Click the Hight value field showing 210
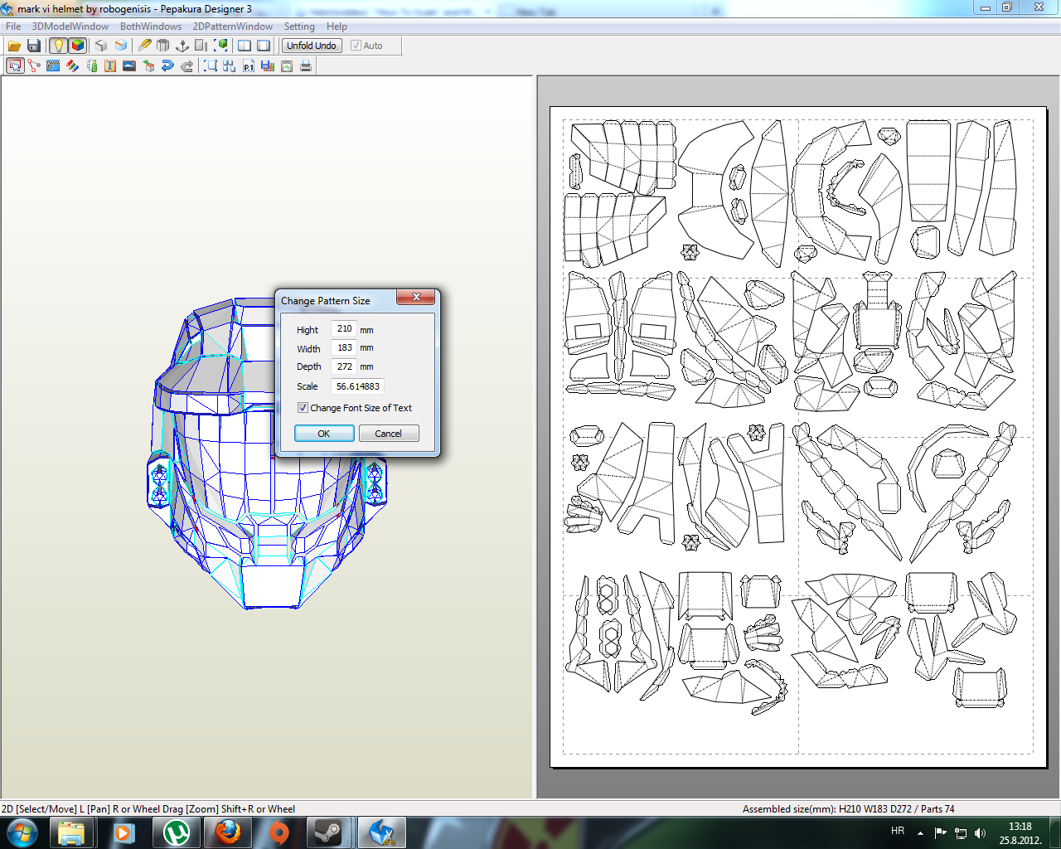 coord(344,329)
